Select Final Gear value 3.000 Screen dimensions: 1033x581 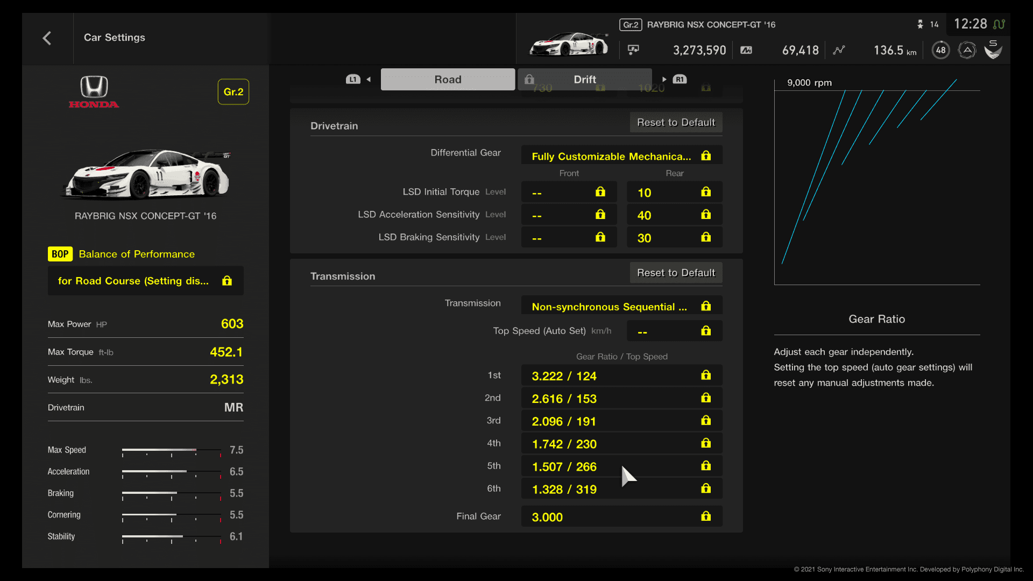pos(621,516)
